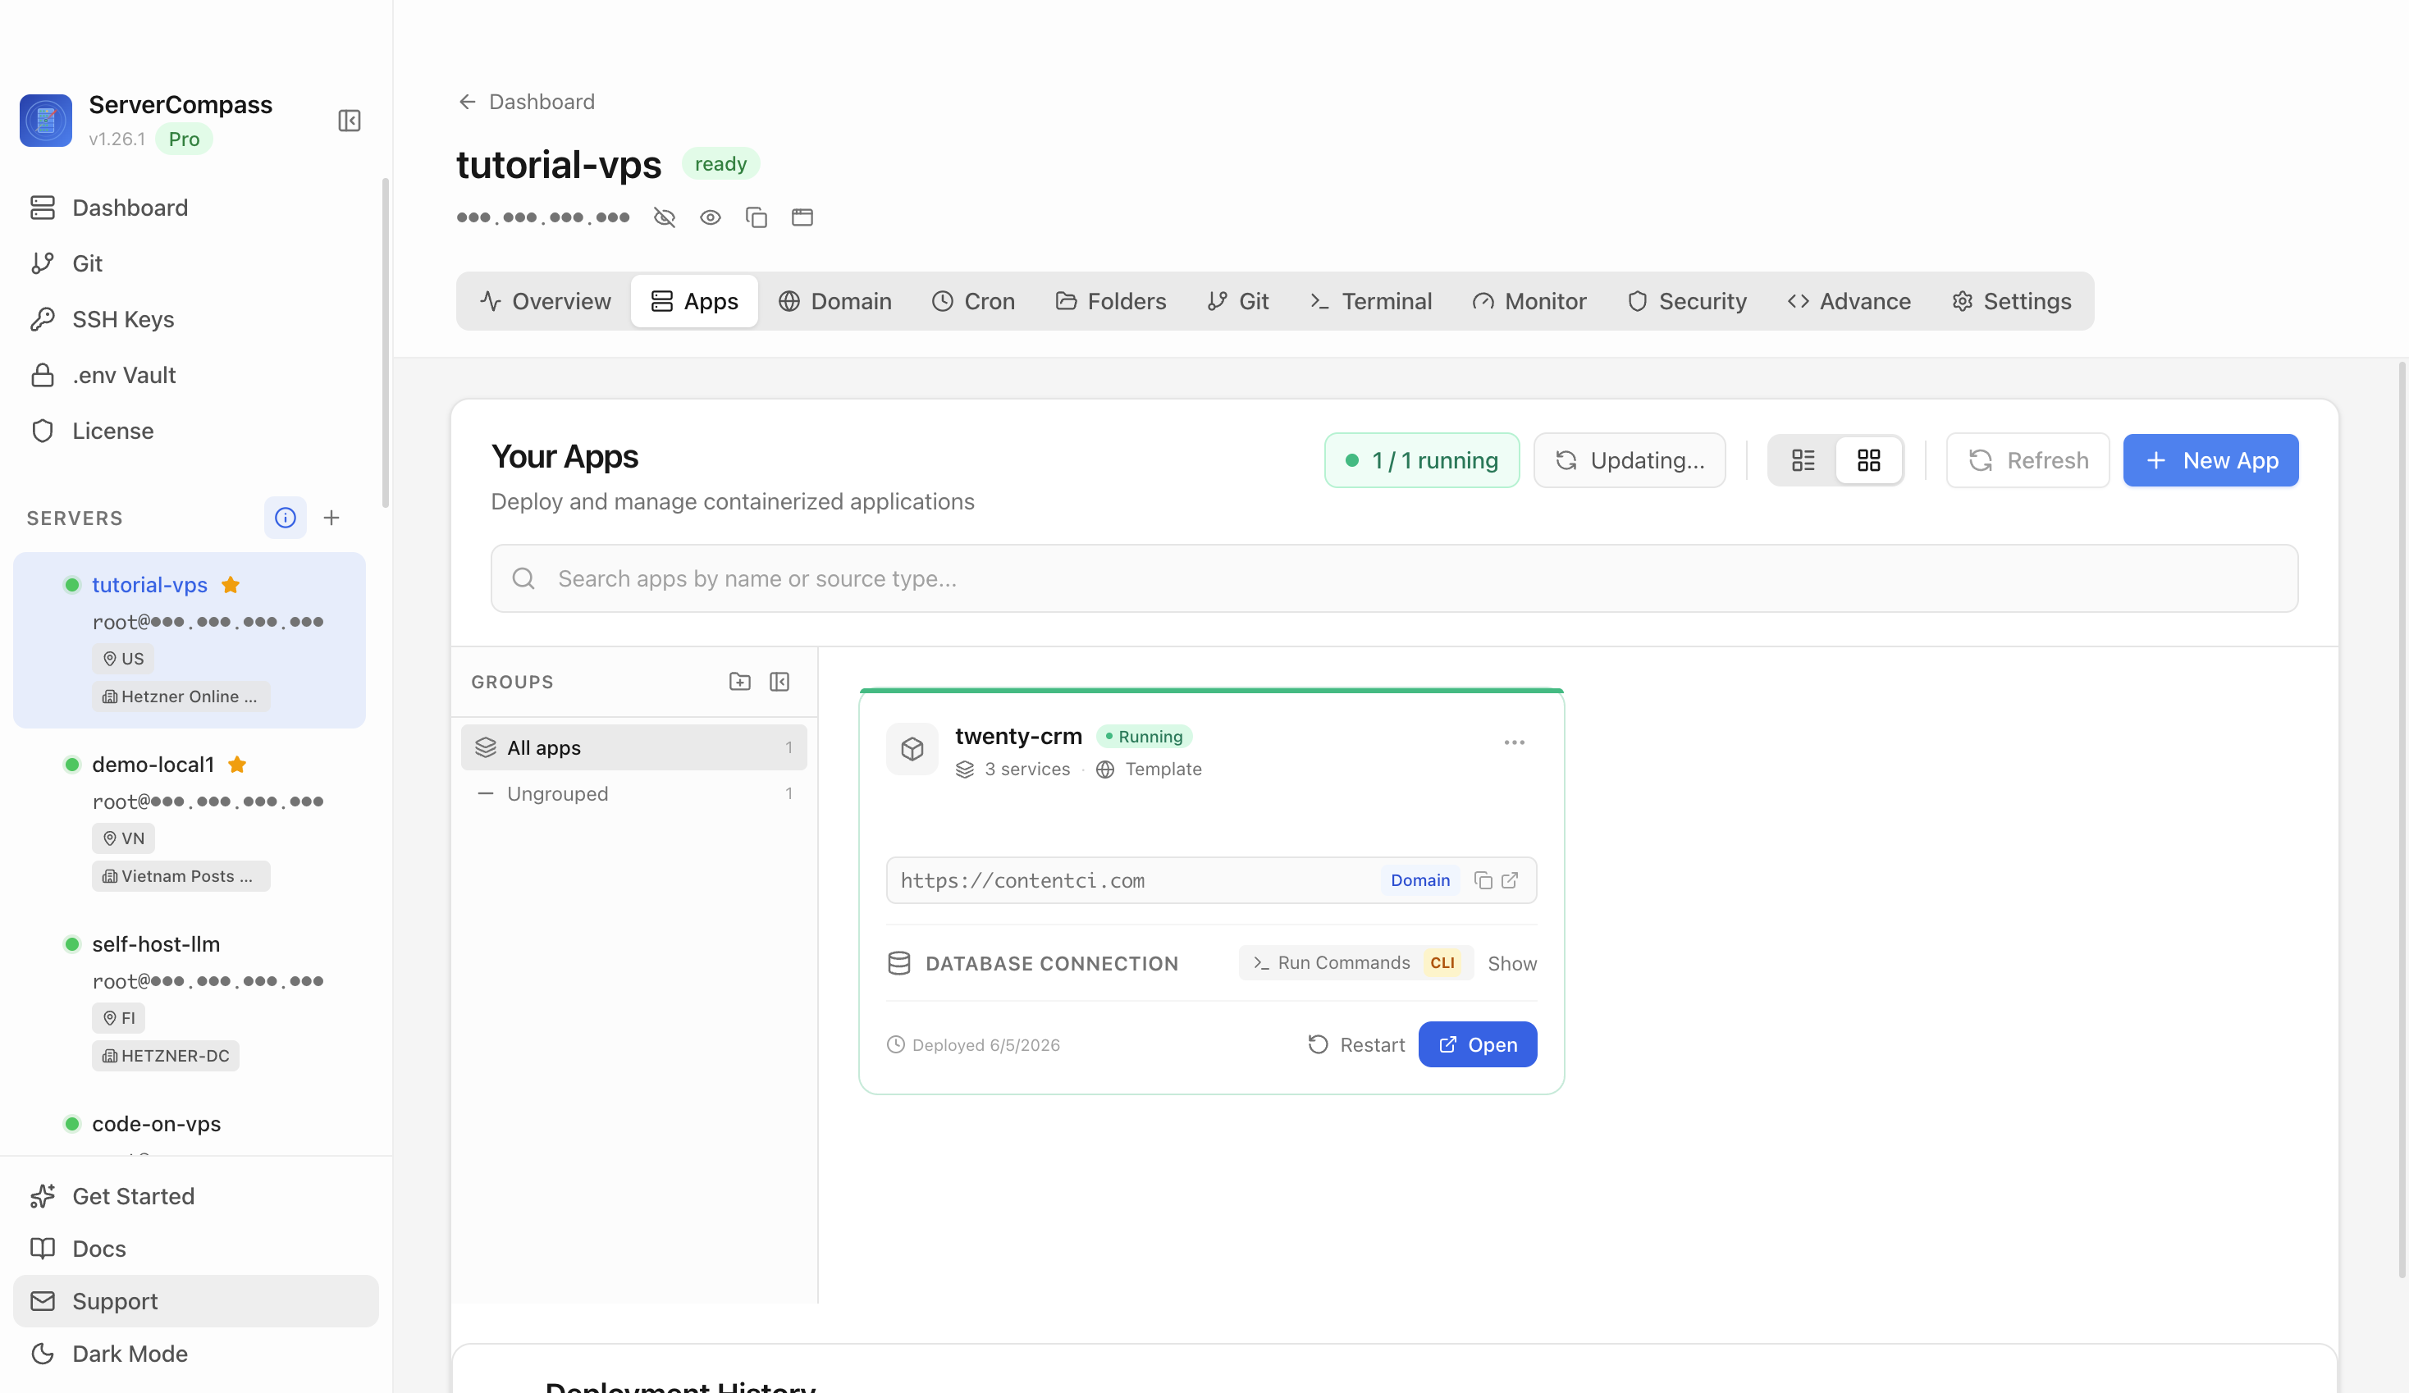Switch to the Settings tab
The height and width of the screenshot is (1393, 2409).
(x=2011, y=301)
